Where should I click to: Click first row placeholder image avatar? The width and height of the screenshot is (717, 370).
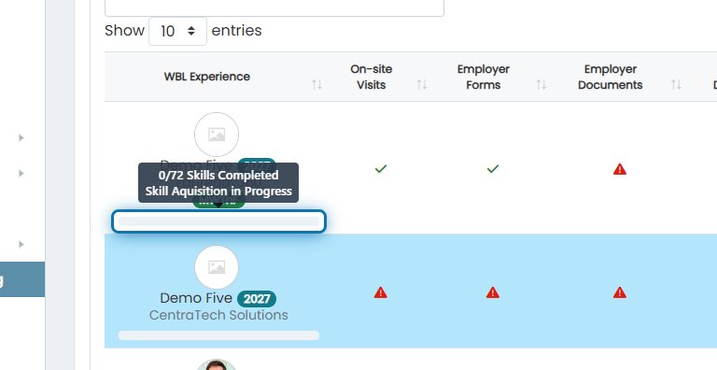217,135
